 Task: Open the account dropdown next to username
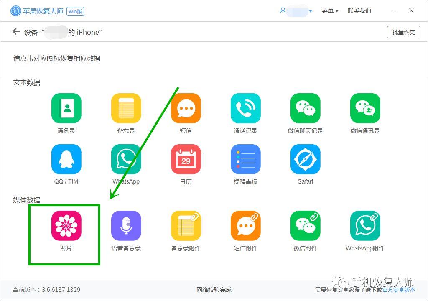(310, 11)
